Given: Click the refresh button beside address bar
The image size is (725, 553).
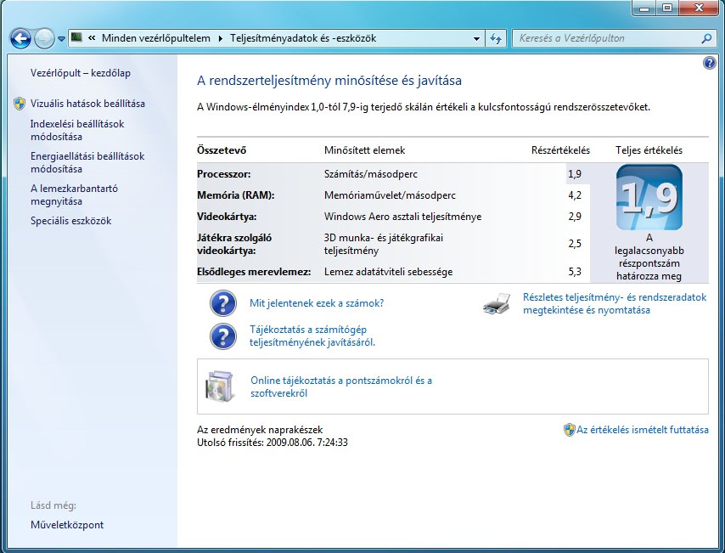Looking at the screenshot, I should tap(496, 39).
